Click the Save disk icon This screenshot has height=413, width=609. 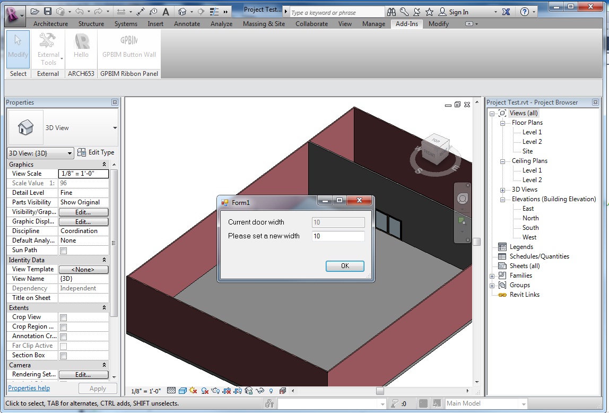(48, 12)
